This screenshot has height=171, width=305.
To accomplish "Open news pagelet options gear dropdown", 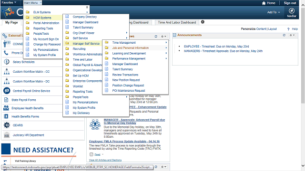I will (x=163, y=36).
